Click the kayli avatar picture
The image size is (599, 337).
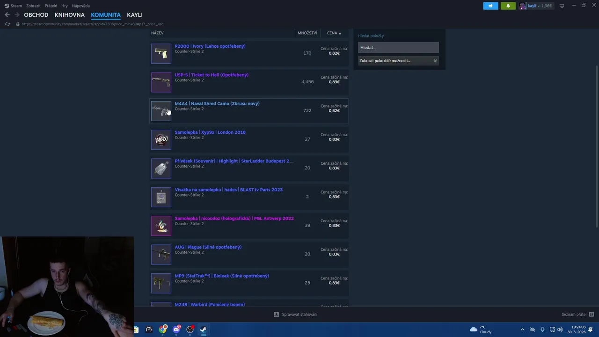coord(523,6)
